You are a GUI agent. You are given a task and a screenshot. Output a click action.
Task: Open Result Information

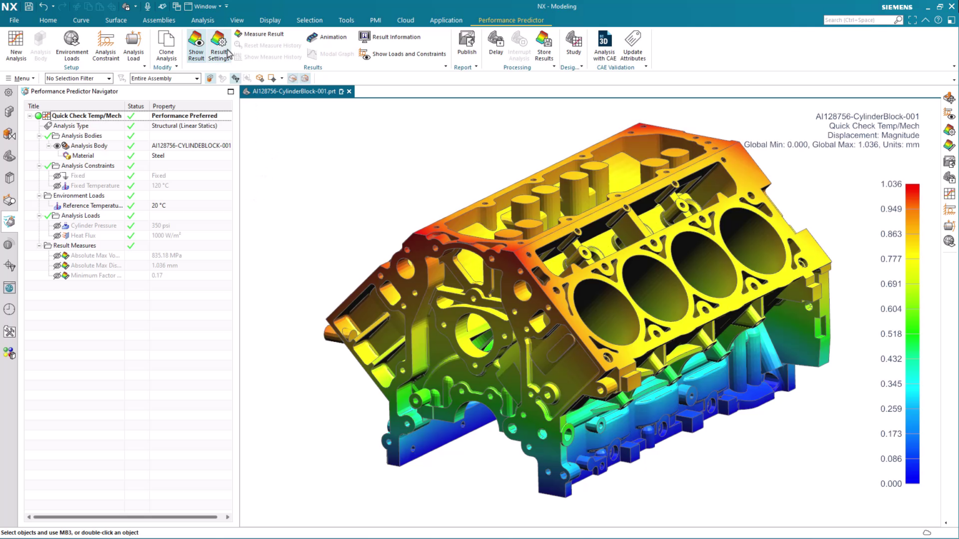(390, 37)
